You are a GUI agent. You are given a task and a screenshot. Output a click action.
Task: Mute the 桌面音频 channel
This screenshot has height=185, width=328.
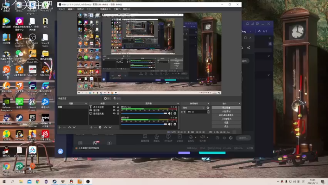(x=170, y=124)
